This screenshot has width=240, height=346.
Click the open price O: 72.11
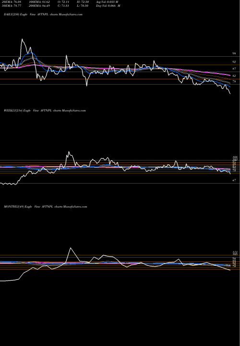coord(63,2)
